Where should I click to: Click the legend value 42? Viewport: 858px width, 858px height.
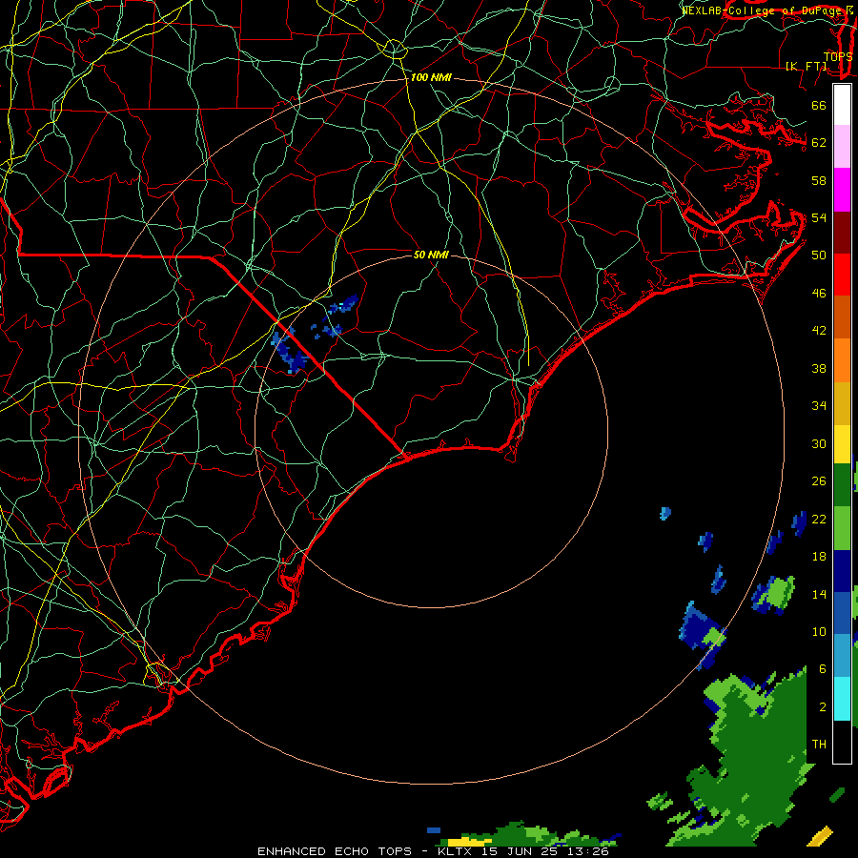click(819, 331)
